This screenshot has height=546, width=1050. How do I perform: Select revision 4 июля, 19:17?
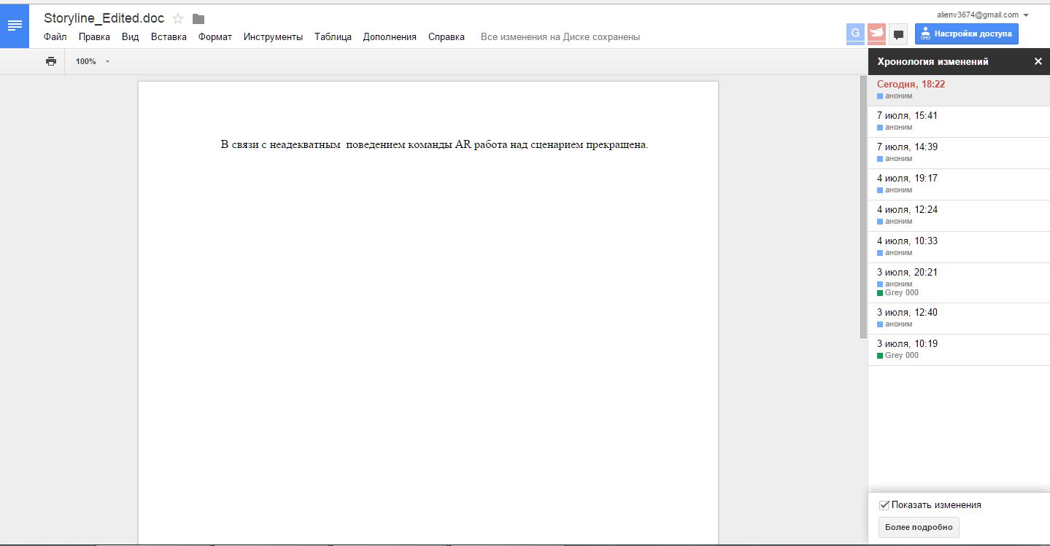point(959,184)
